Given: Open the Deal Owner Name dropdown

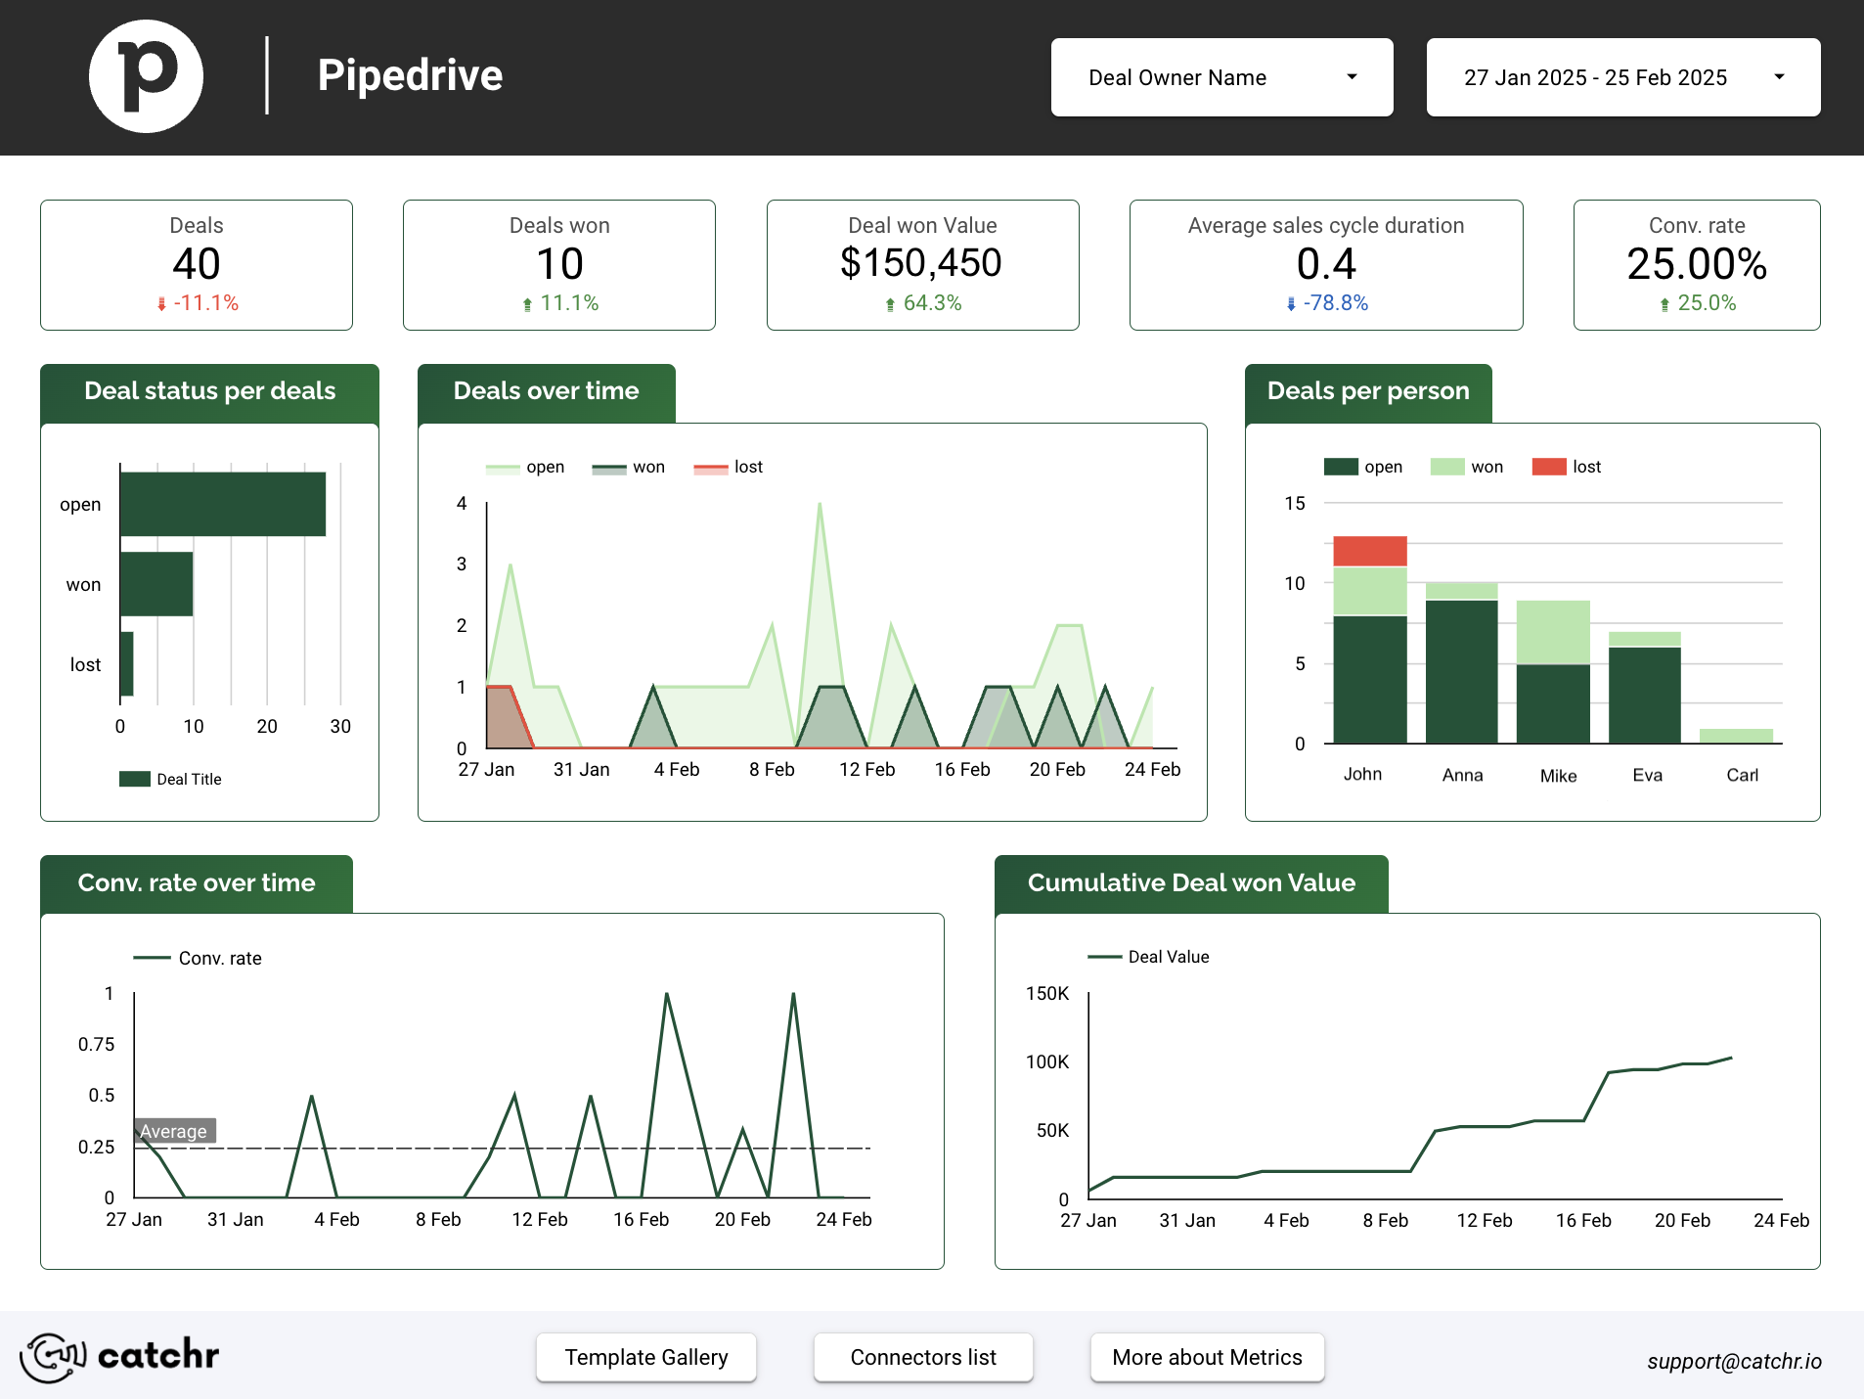Looking at the screenshot, I should (x=1221, y=77).
